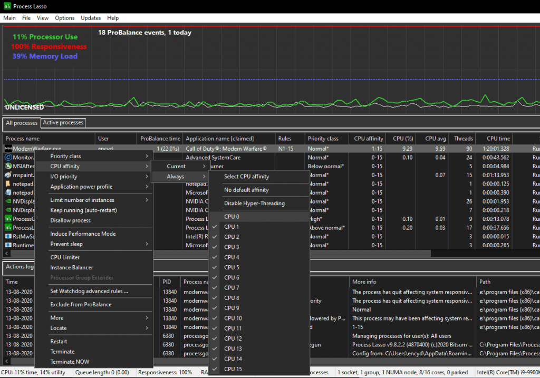Choose No default affinity
This screenshot has width=540, height=378.
point(259,190)
